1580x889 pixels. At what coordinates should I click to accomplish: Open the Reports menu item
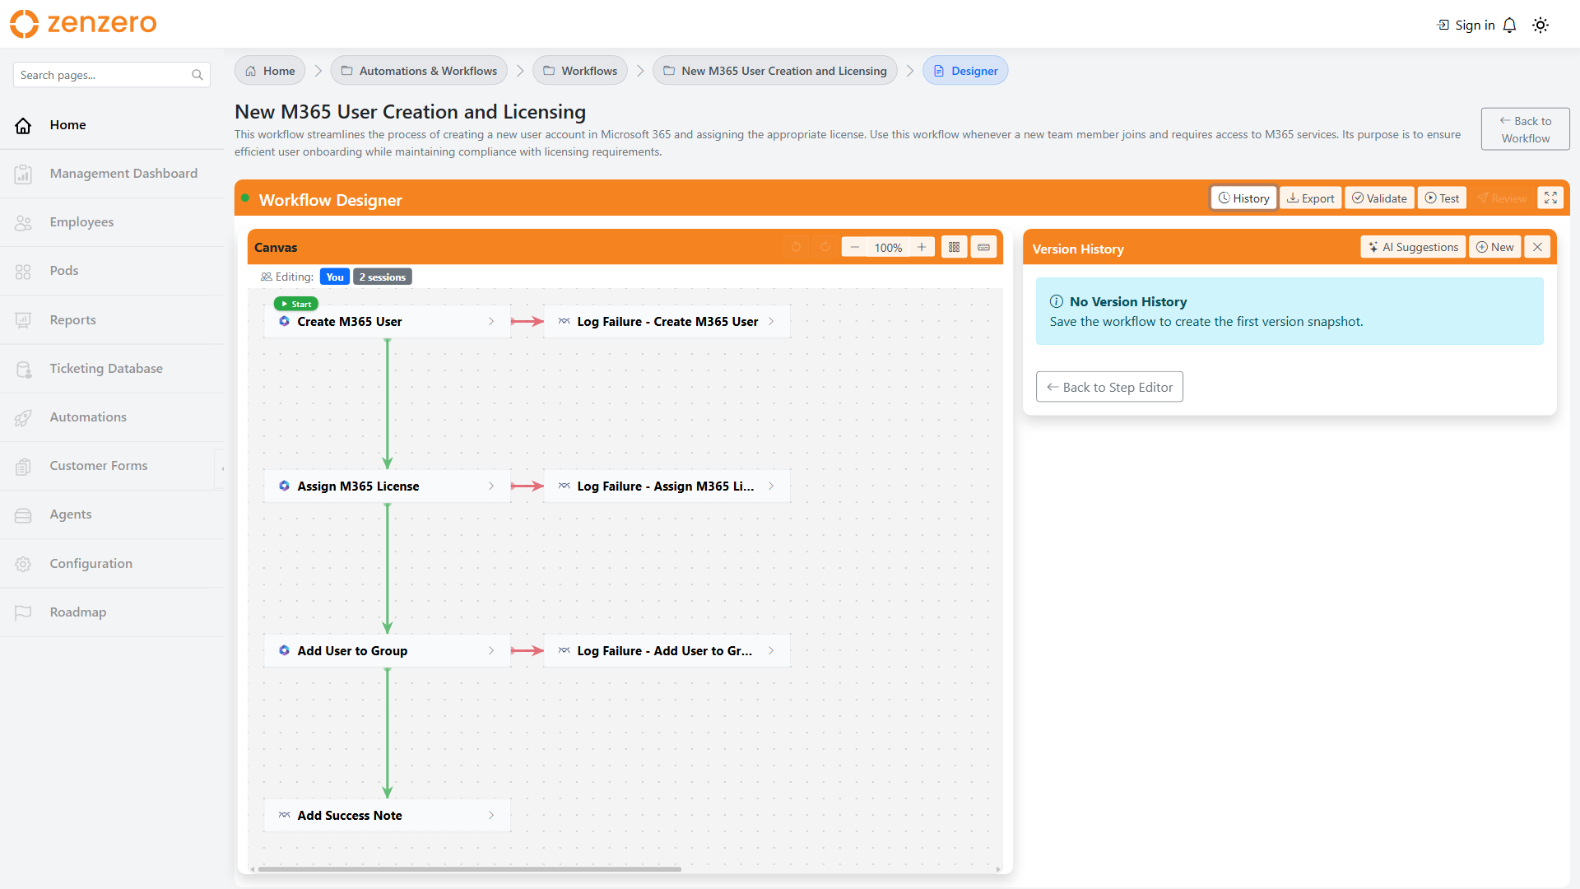pyautogui.click(x=112, y=320)
